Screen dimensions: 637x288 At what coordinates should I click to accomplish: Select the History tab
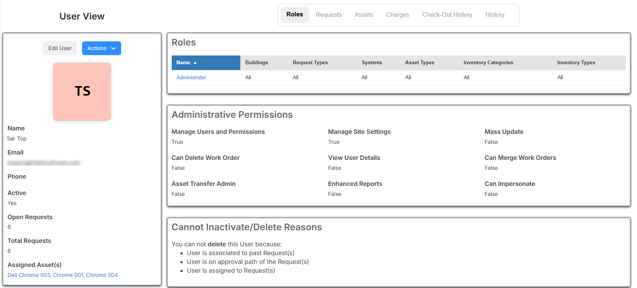coord(494,15)
